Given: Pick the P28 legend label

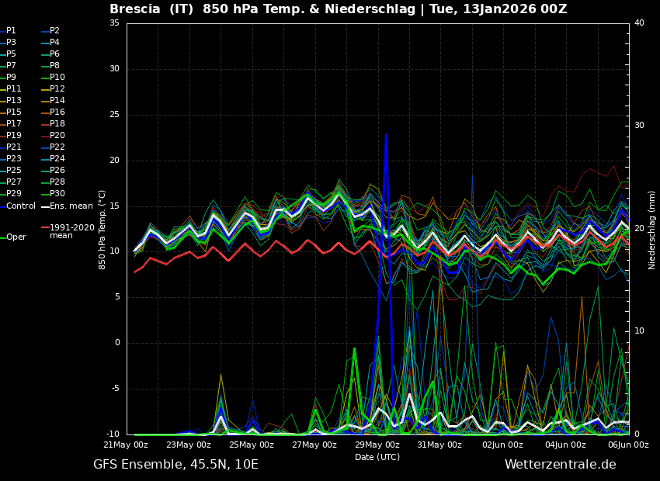Looking at the screenshot, I should tap(57, 182).
